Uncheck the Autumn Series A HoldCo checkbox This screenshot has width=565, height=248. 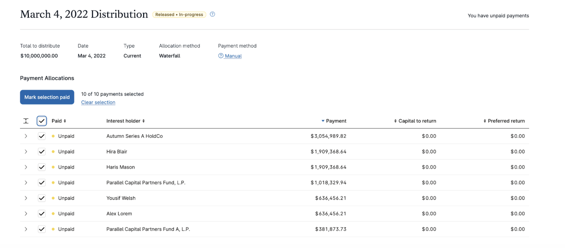[42, 136]
